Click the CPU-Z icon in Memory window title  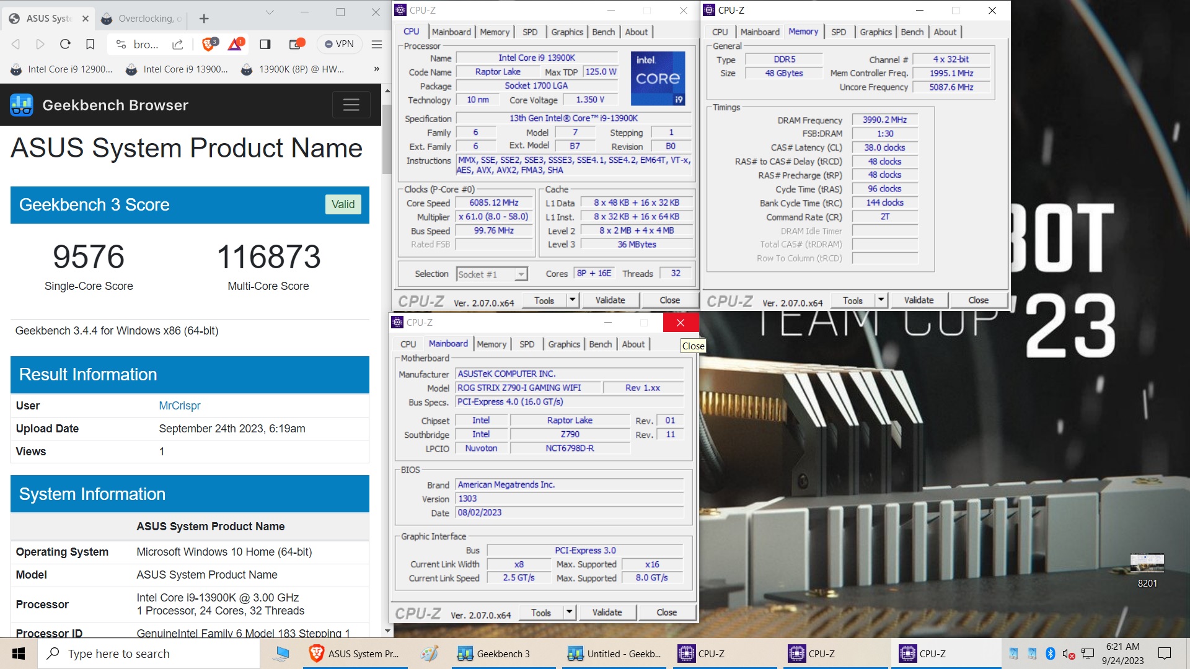(709, 10)
